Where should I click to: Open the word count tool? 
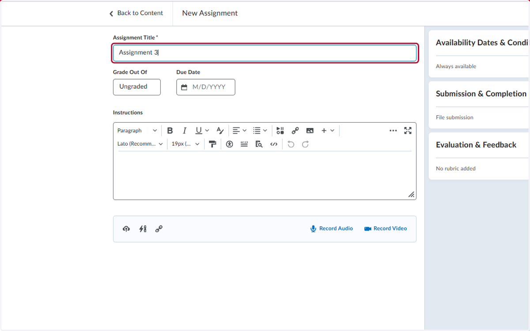tap(244, 144)
